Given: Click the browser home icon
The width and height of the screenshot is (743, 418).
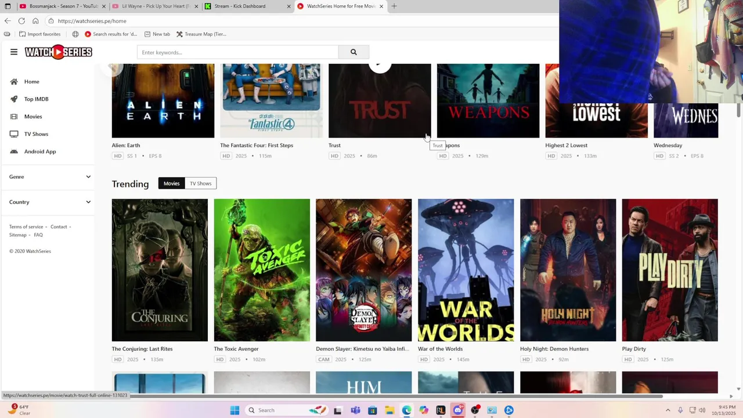Looking at the screenshot, I should [35, 21].
